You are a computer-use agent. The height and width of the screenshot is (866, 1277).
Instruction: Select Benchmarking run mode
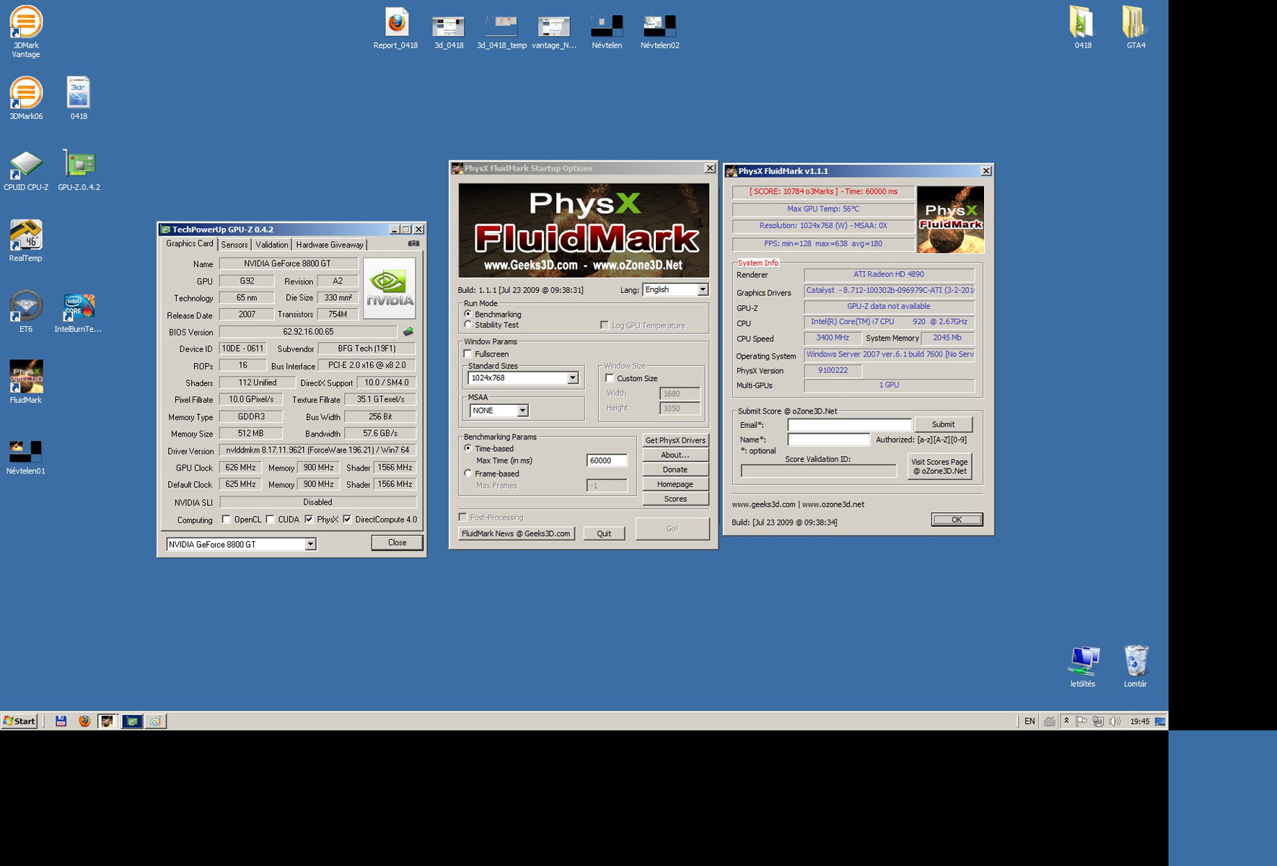(468, 314)
